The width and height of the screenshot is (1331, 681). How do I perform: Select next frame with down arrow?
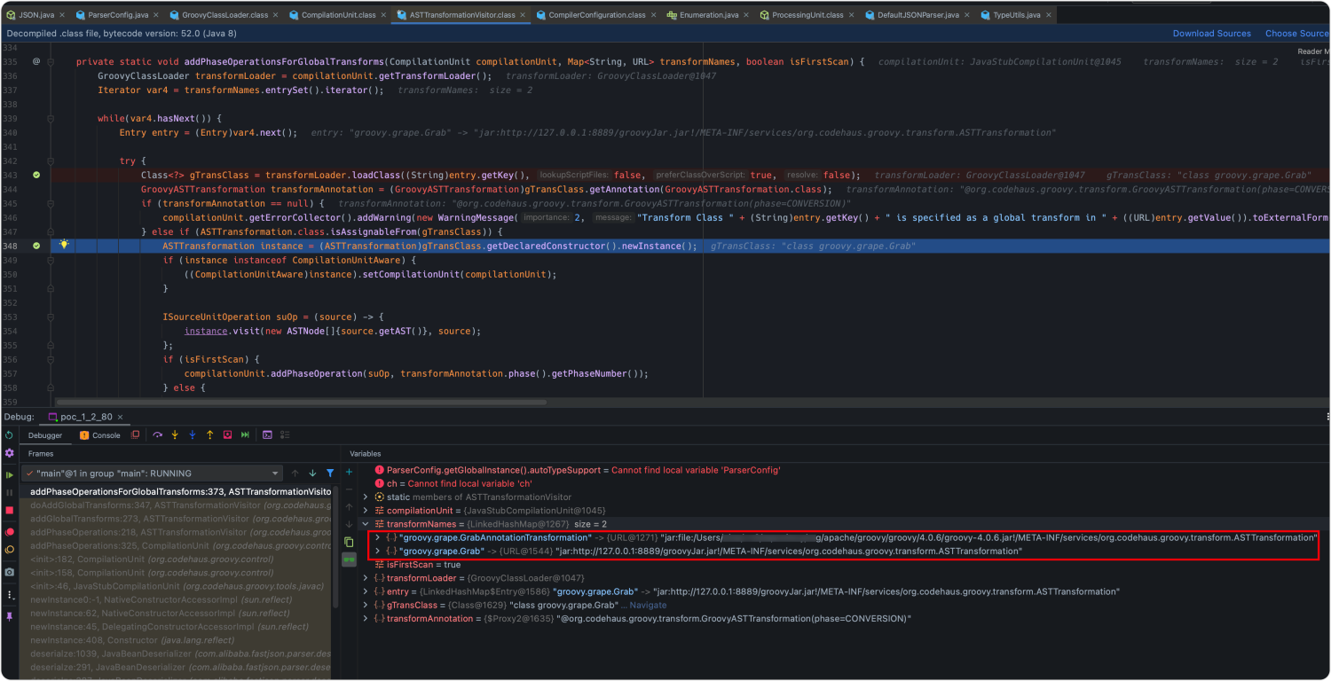(312, 474)
